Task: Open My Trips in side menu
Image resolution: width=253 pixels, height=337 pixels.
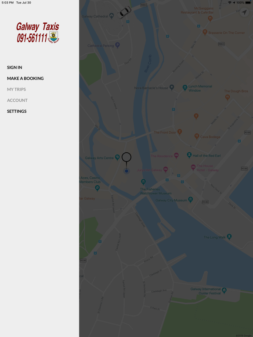Action: click(16, 89)
